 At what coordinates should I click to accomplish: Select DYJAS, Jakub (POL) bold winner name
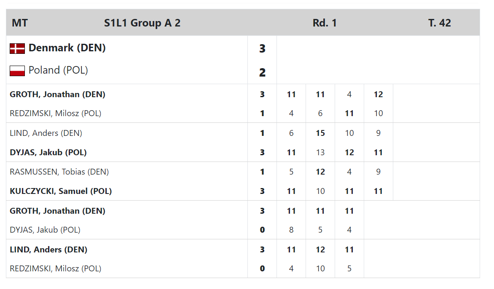click(x=48, y=153)
